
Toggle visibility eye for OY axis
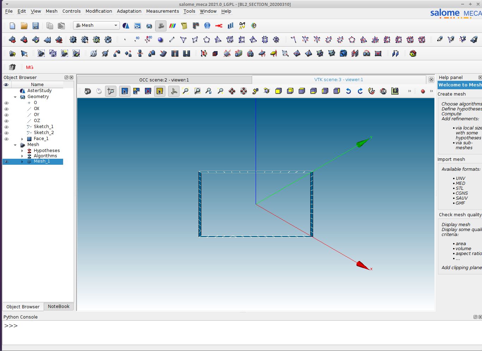point(6,115)
